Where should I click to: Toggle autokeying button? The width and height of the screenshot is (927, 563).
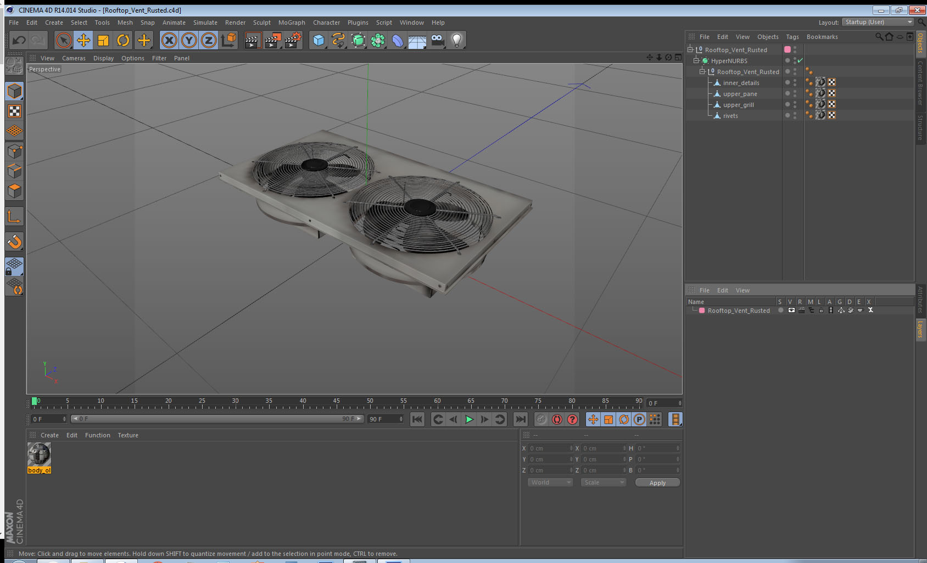pos(557,419)
